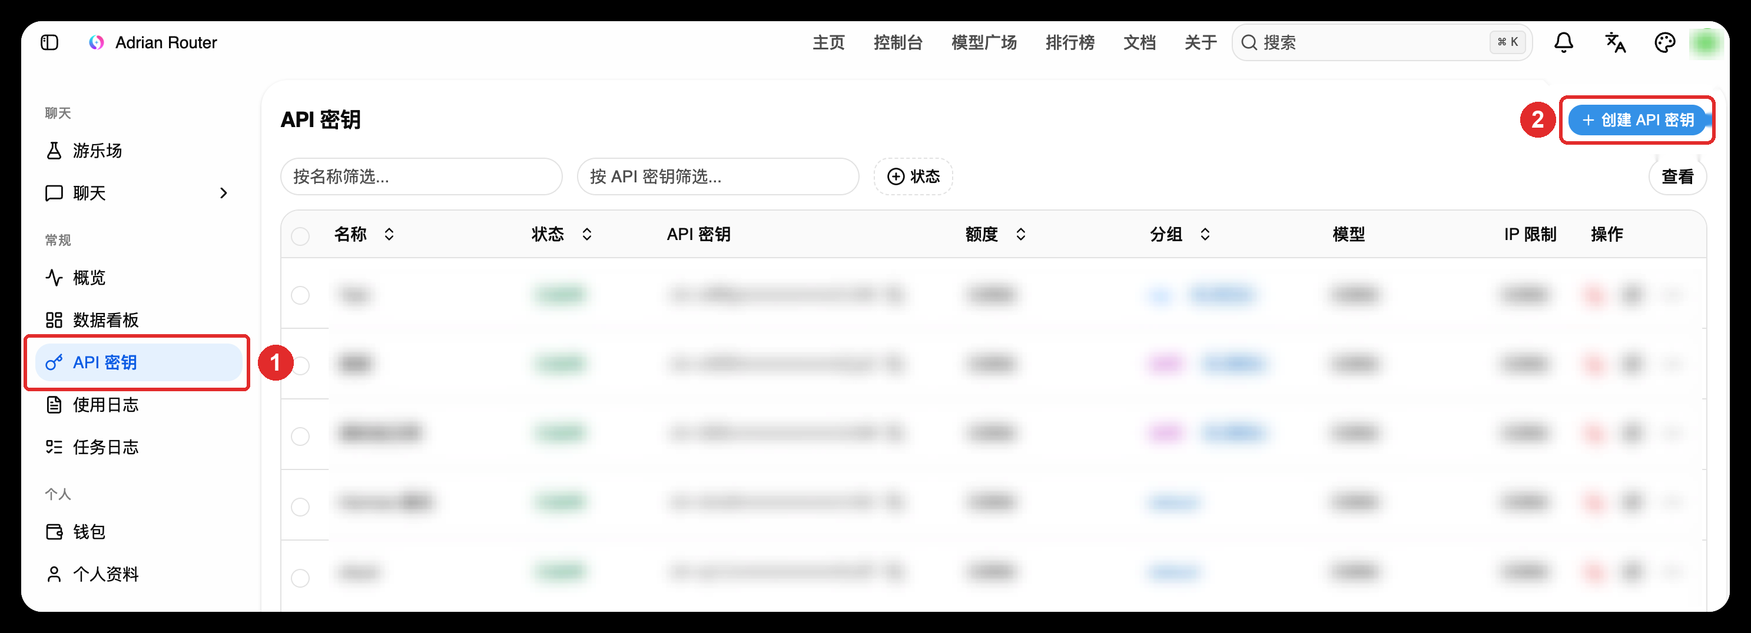Open 文档 in top navigation
The width and height of the screenshot is (1751, 633).
(x=1139, y=43)
